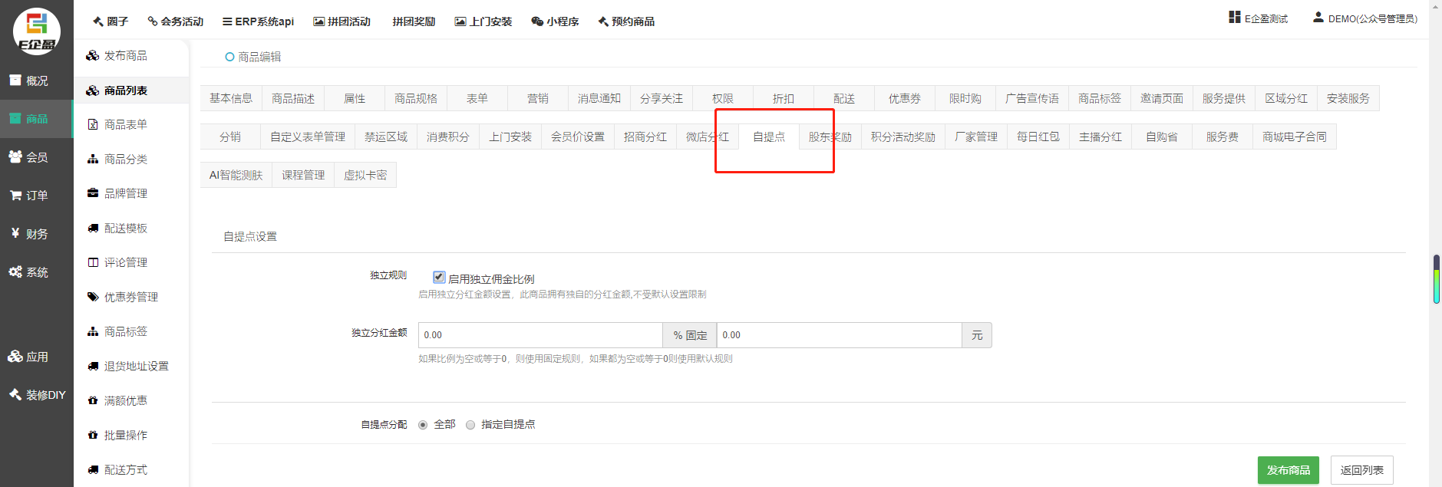The height and width of the screenshot is (487, 1442).
Task: Click the 装修DIY hammer icon
Action: (x=15, y=394)
